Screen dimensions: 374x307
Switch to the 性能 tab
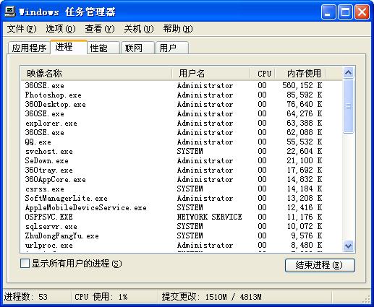coord(103,48)
